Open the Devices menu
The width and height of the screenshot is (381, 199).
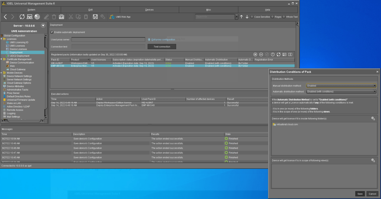149,9
